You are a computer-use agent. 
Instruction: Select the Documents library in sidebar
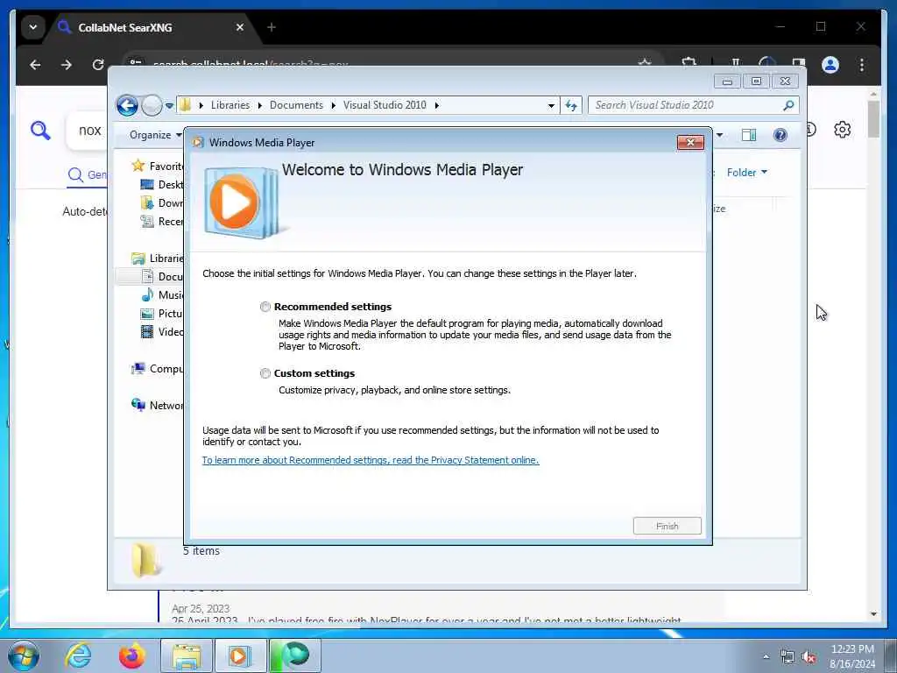click(162, 276)
